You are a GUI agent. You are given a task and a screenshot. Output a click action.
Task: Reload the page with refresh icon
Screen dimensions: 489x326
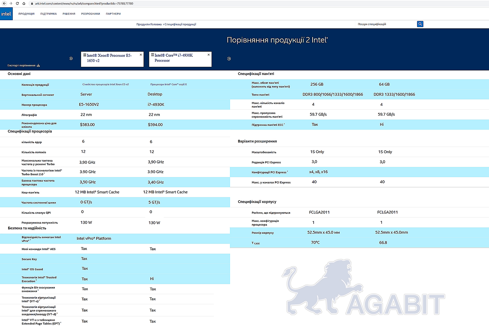coord(17,4)
